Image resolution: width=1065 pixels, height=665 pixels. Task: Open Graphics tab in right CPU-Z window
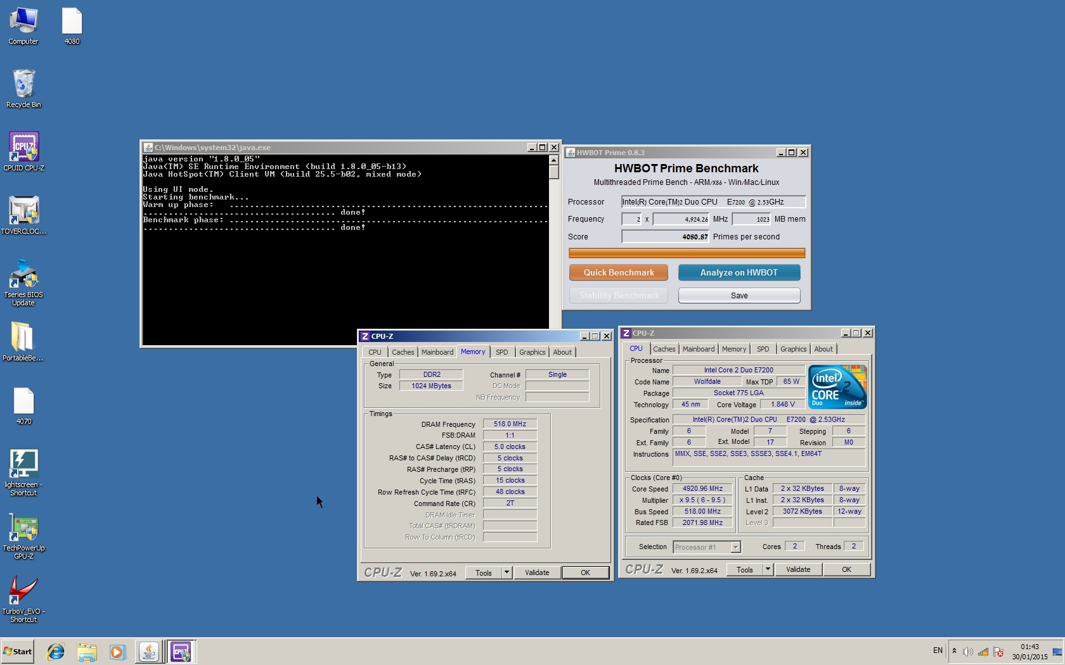coord(793,349)
